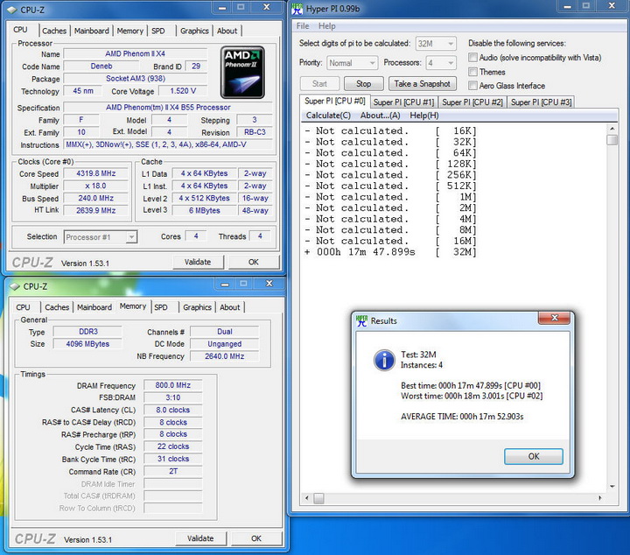Open the digits of pi 32M dropdown
The width and height of the screenshot is (630, 555).
tap(436, 44)
